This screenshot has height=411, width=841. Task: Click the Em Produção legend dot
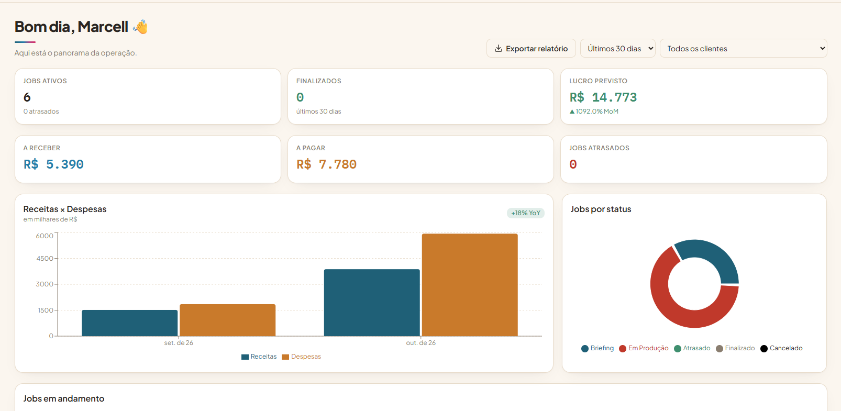click(623, 349)
